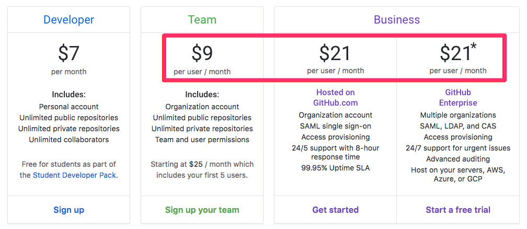Click the 99.95% Uptime SLA text

pyautogui.click(x=336, y=168)
